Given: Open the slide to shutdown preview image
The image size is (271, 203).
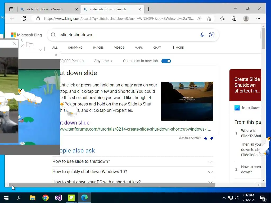Looking at the screenshot, I should click(187, 102).
